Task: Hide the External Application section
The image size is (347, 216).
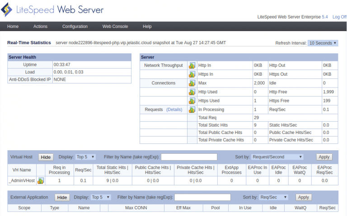Action: point(62,198)
